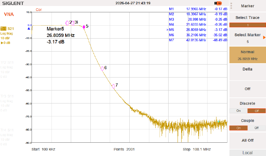Click the Marker5 readout annotation
Viewport: 266px width, 156px height.
61,35
